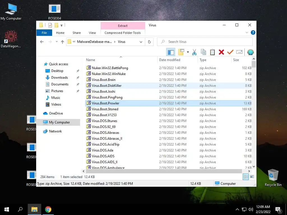
Task: Click the Copy toolbar icon
Action: coord(203,52)
